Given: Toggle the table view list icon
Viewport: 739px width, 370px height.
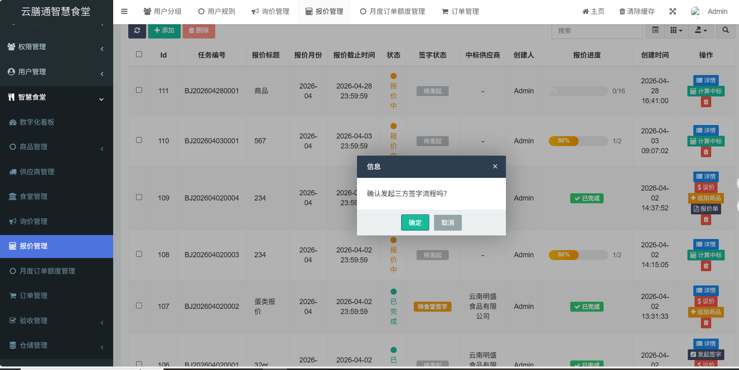Looking at the screenshot, I should (x=655, y=31).
